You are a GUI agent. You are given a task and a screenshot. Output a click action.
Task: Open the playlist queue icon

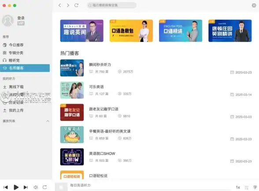(247, 187)
